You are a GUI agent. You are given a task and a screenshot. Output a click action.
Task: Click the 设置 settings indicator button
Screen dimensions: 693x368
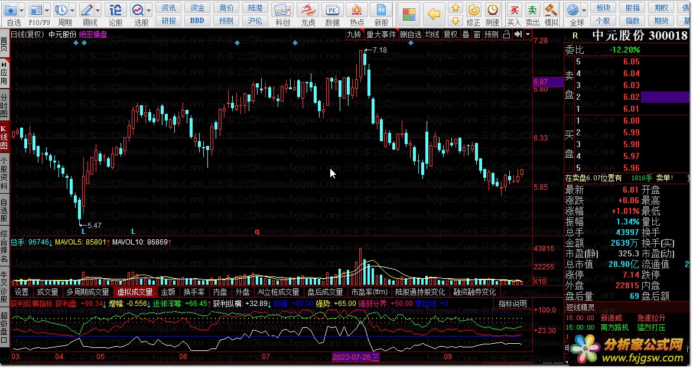[x=22, y=292]
